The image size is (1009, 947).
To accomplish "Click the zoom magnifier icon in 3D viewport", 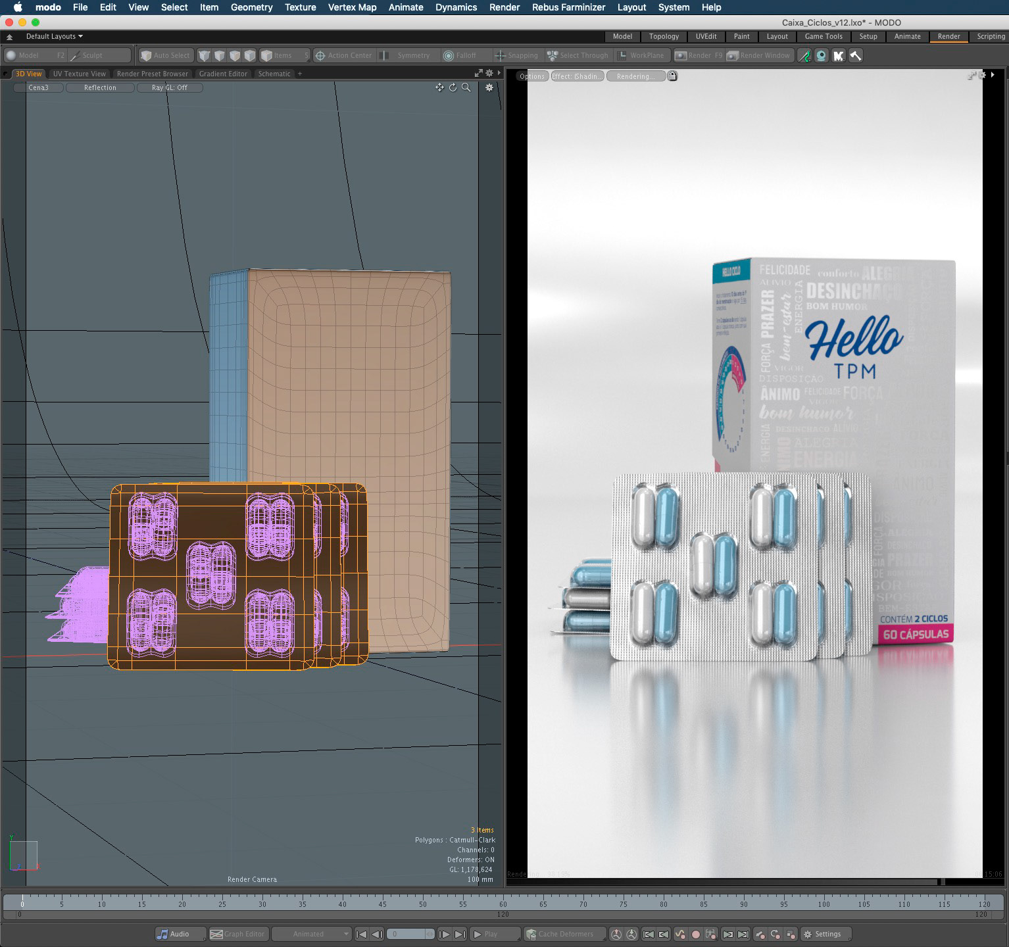I will [x=466, y=87].
